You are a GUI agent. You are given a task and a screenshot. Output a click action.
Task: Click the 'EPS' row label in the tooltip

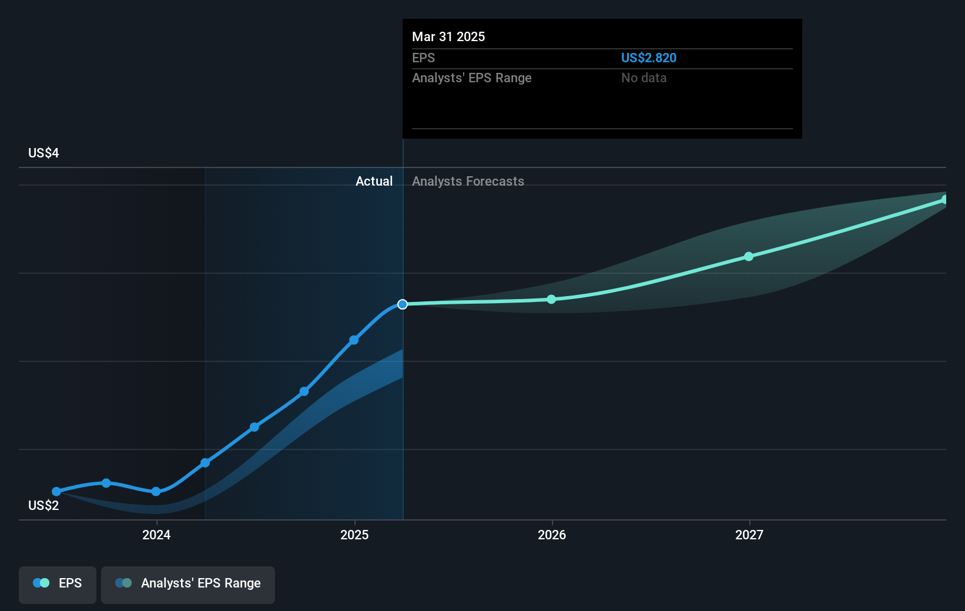(424, 58)
